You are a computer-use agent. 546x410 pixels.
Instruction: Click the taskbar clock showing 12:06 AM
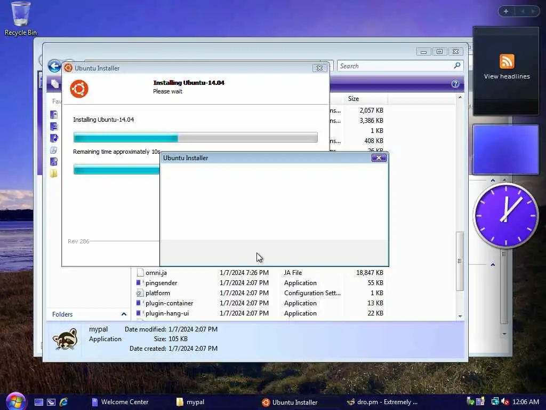click(x=526, y=402)
